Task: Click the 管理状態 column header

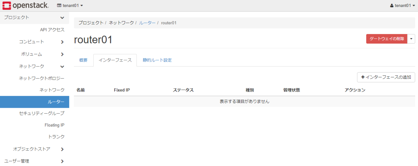Action: click(x=292, y=90)
